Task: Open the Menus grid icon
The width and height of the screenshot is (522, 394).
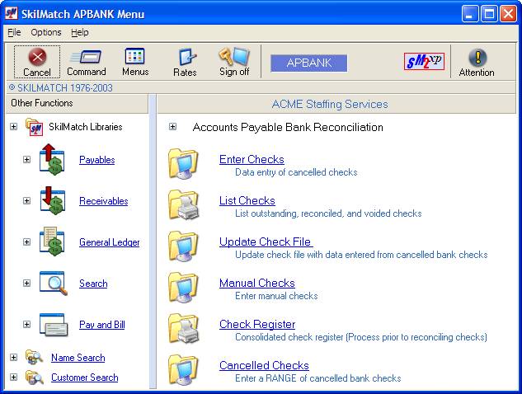Action: coord(134,56)
